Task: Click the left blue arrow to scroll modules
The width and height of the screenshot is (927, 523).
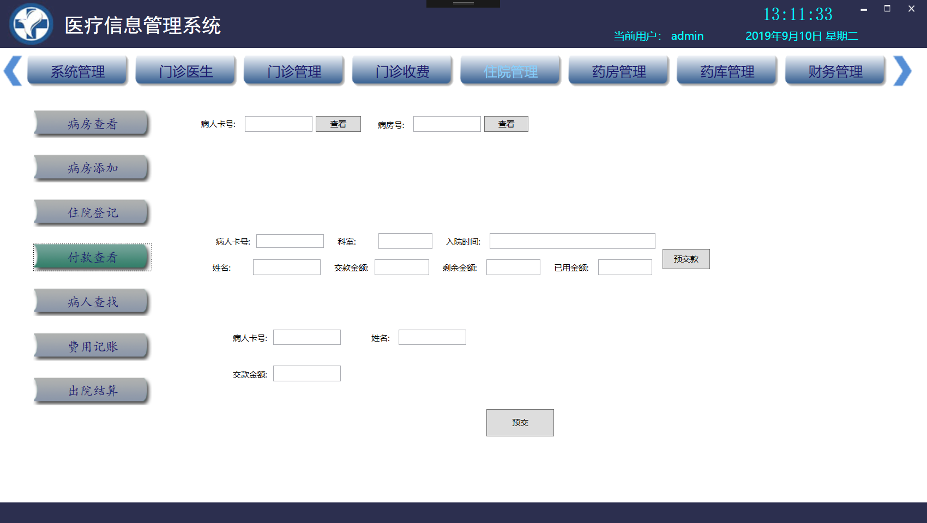Action: [x=13, y=71]
